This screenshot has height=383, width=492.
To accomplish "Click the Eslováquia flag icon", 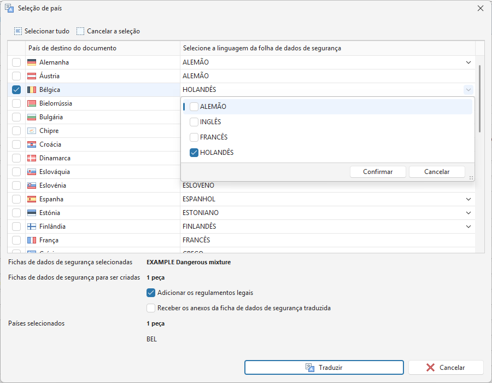I will [x=32, y=172].
